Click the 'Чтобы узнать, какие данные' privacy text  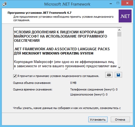pos(67,108)
